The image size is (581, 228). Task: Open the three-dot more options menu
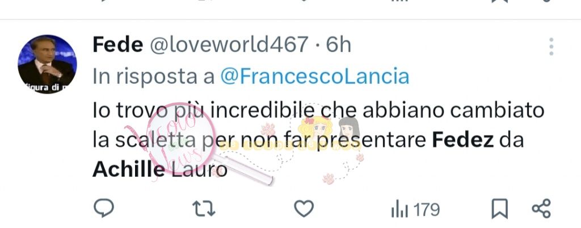coord(551,47)
